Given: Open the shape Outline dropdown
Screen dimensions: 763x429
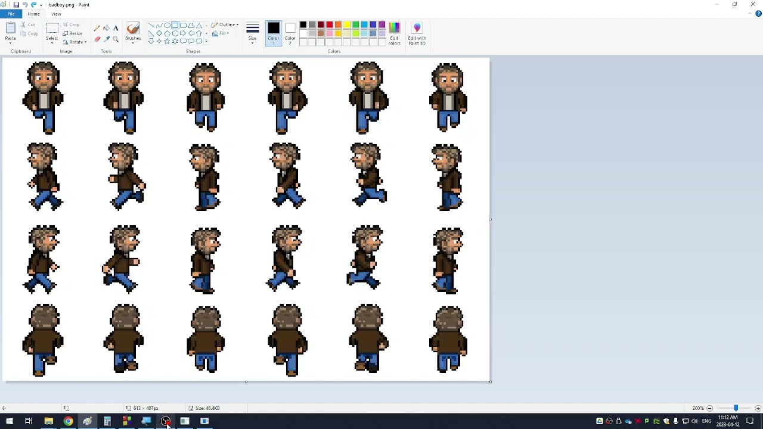Looking at the screenshot, I should coord(225,25).
